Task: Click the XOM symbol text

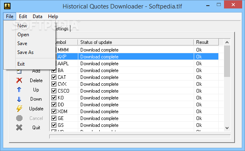Action: (63, 112)
